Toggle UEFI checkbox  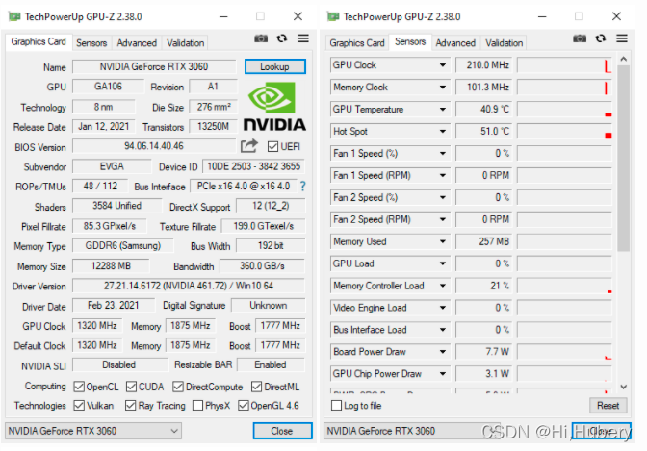click(272, 147)
